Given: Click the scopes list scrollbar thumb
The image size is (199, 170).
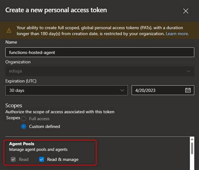Looking at the screenshot, I should pyautogui.click(x=192, y=148).
